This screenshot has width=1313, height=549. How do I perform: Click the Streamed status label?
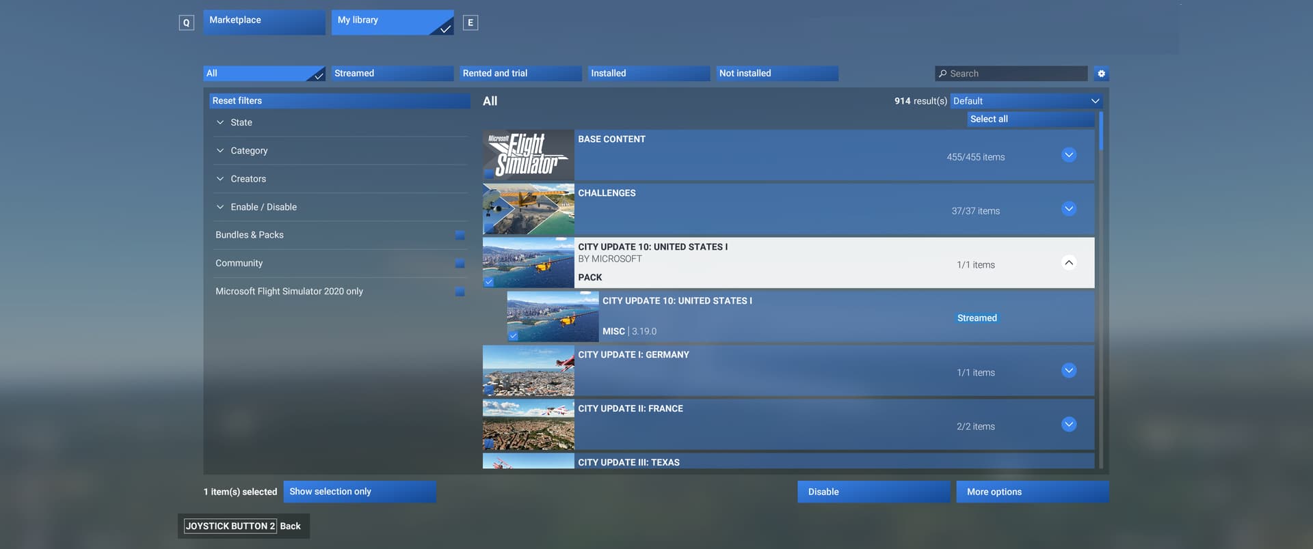(x=977, y=318)
